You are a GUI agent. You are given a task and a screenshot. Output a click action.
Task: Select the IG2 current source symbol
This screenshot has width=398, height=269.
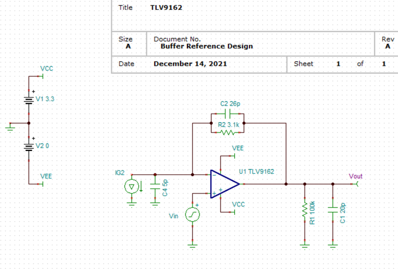(x=131, y=187)
